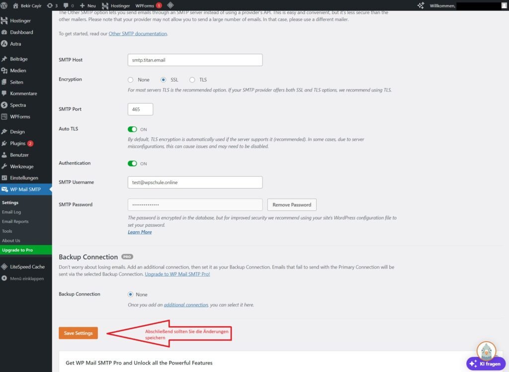
Task: Click the WordPress logo in admin bar
Action: pos(4,5)
